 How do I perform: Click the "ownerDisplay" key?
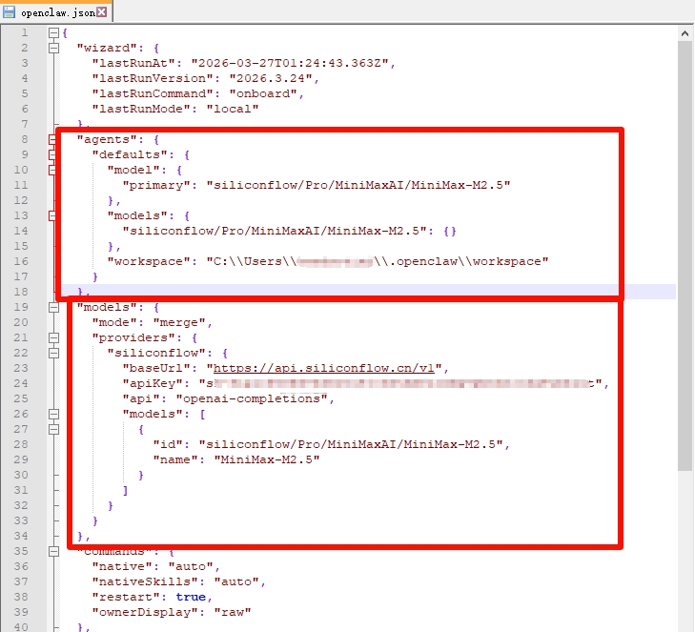pyautogui.click(x=145, y=612)
